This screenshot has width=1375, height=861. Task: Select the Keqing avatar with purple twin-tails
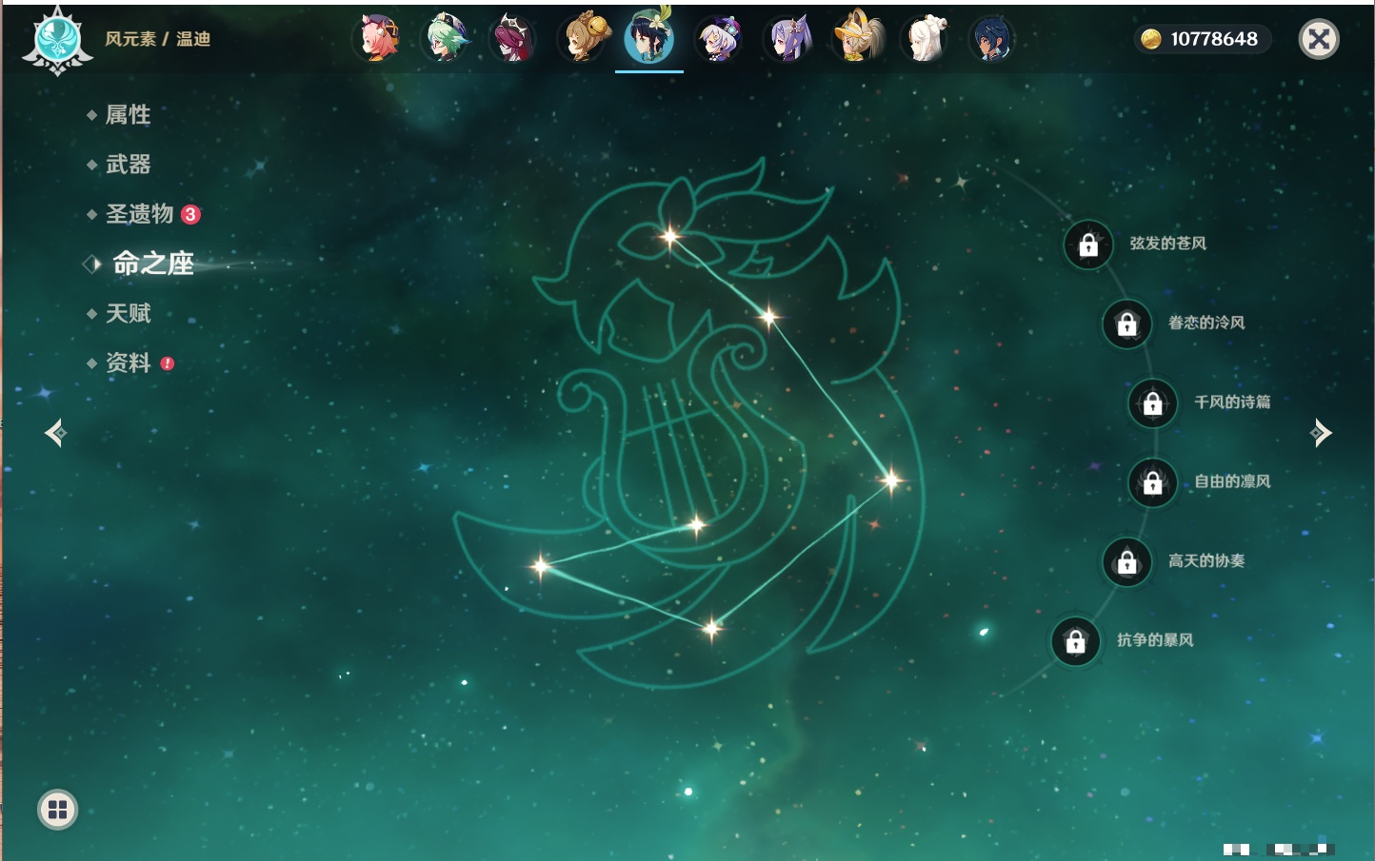787,39
